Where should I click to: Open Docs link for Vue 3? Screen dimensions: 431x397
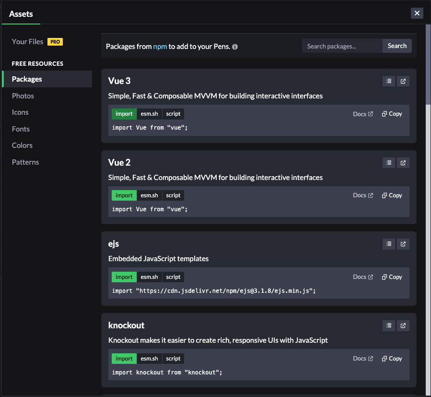[363, 114]
